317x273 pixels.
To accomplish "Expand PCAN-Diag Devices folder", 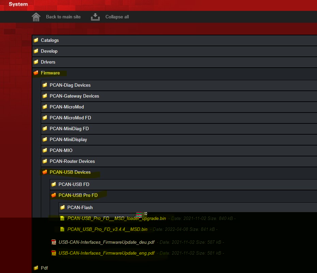I will click(x=70, y=85).
